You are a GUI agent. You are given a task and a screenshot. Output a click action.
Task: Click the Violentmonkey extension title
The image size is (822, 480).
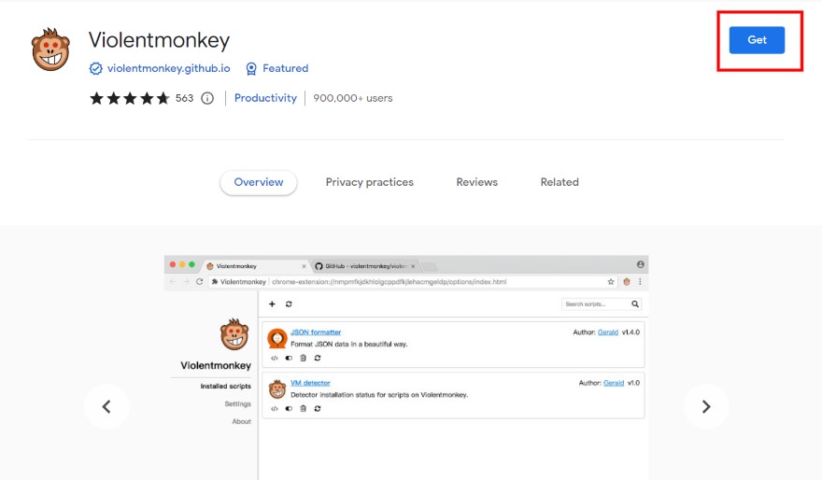[159, 40]
